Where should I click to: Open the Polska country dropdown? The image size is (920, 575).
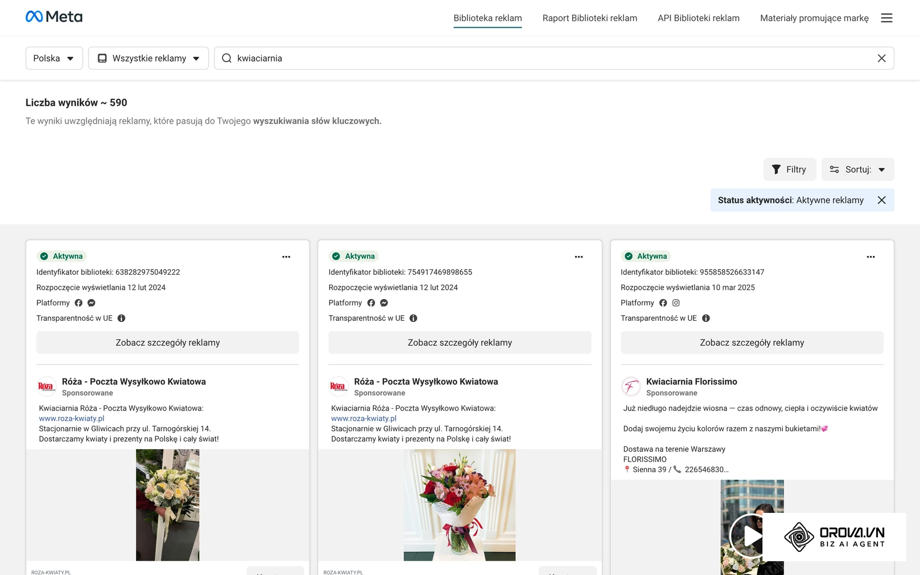tap(54, 58)
